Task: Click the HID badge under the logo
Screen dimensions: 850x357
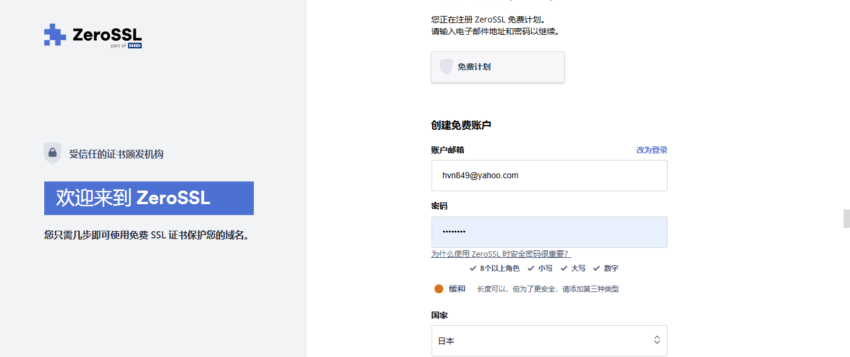Action: click(x=135, y=45)
